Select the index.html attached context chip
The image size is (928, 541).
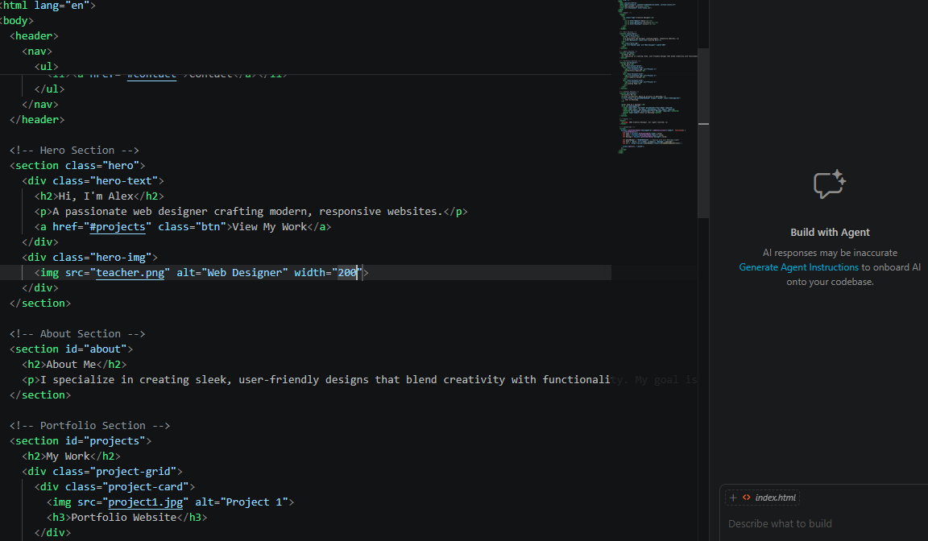pos(763,498)
